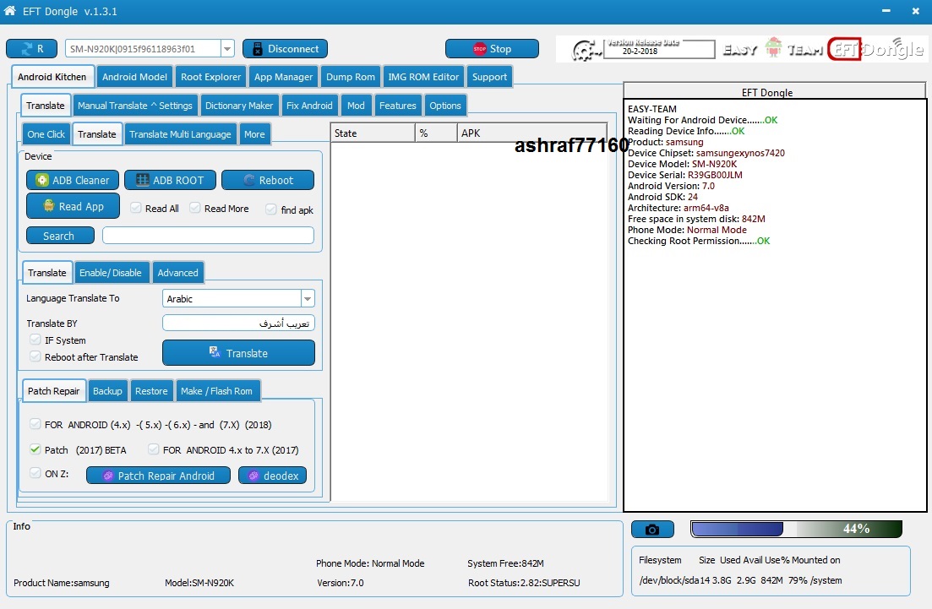The width and height of the screenshot is (932, 609).
Task: Click ADB ROOT button
Action: coord(170,180)
